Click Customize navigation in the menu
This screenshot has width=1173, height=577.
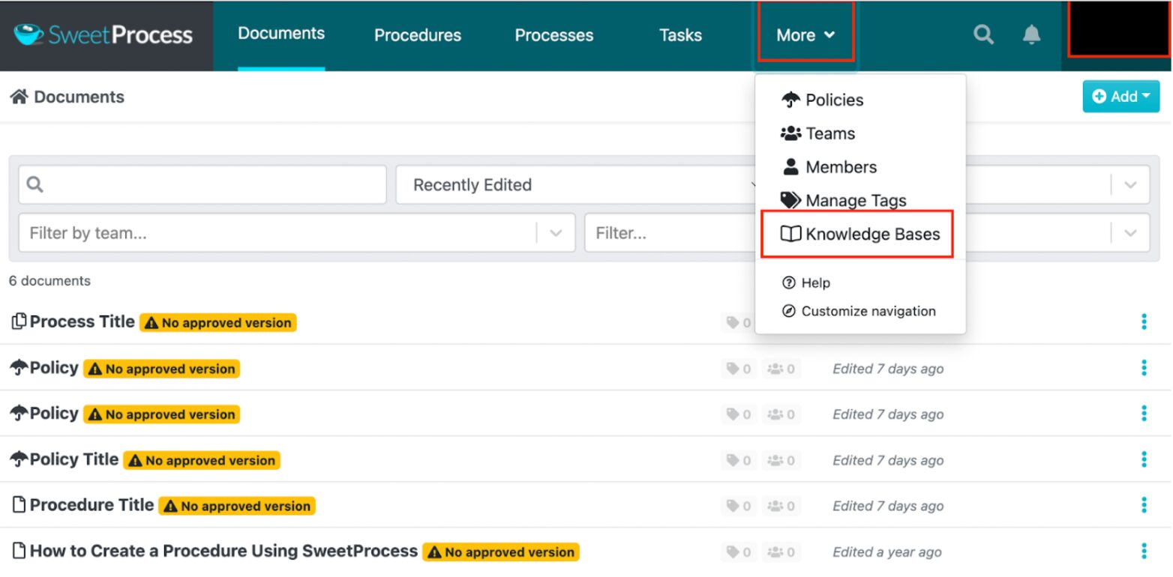[x=860, y=311]
